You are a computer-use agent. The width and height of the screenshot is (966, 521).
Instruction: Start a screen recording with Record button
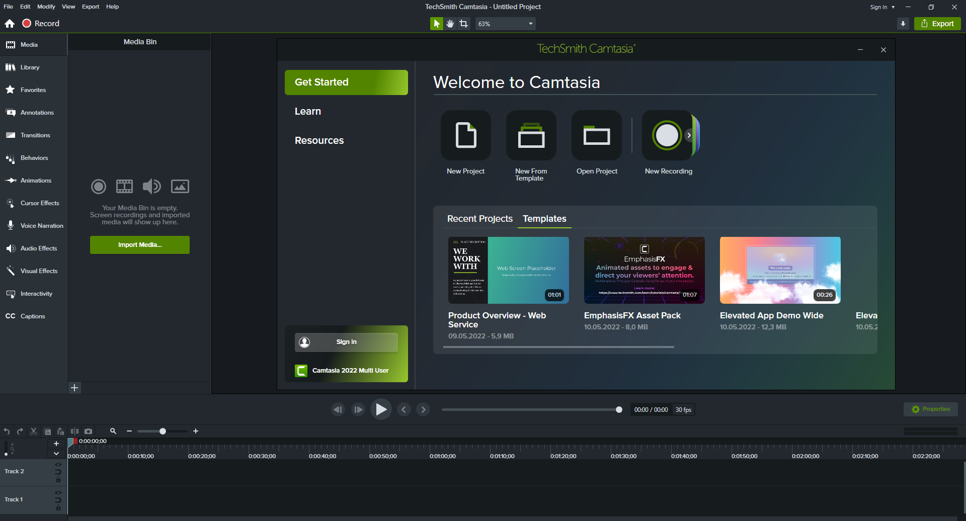point(41,24)
